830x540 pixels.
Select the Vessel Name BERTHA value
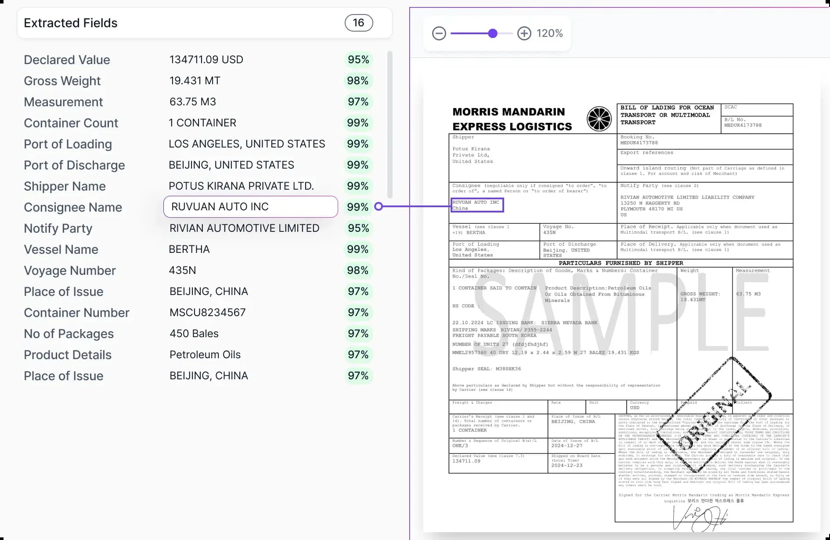189,249
